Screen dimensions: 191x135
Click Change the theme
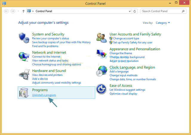[121, 53]
